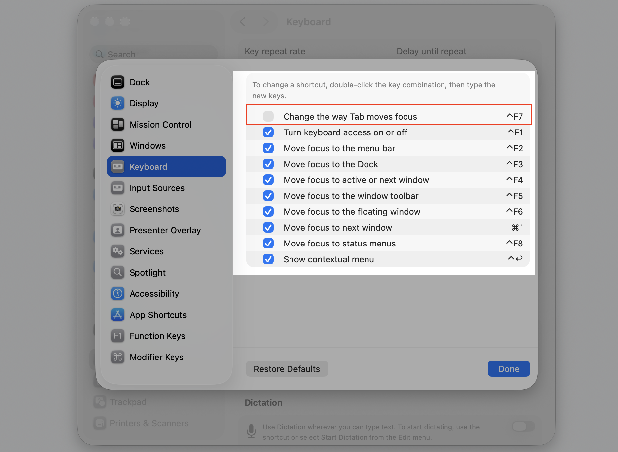Uncheck Show contextual menu checkbox

click(x=268, y=259)
